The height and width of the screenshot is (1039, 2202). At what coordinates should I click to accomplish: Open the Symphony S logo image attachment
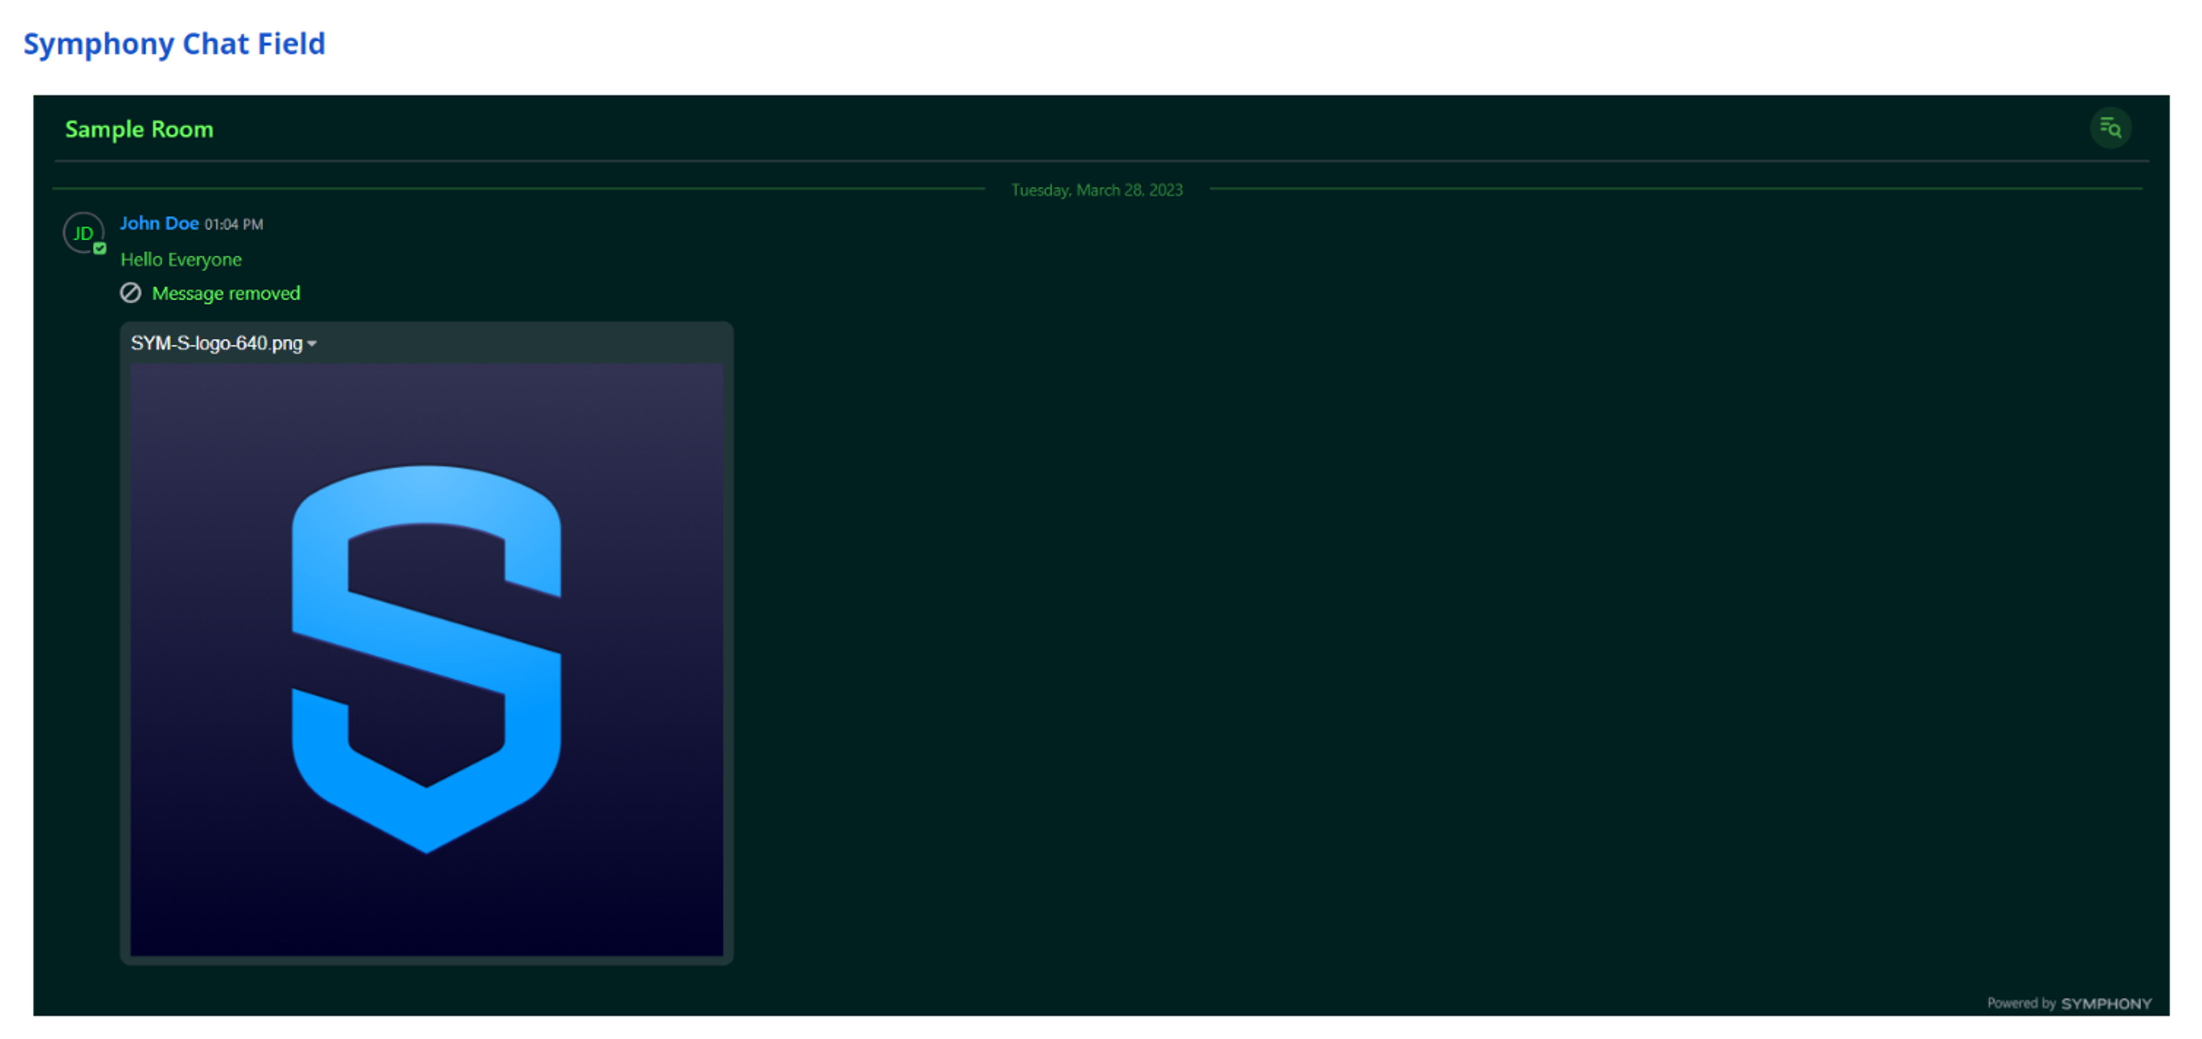tap(427, 659)
